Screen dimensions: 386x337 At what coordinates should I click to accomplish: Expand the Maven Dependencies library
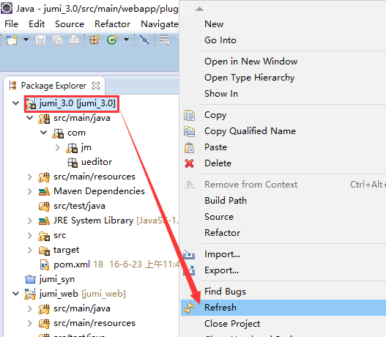(x=30, y=191)
